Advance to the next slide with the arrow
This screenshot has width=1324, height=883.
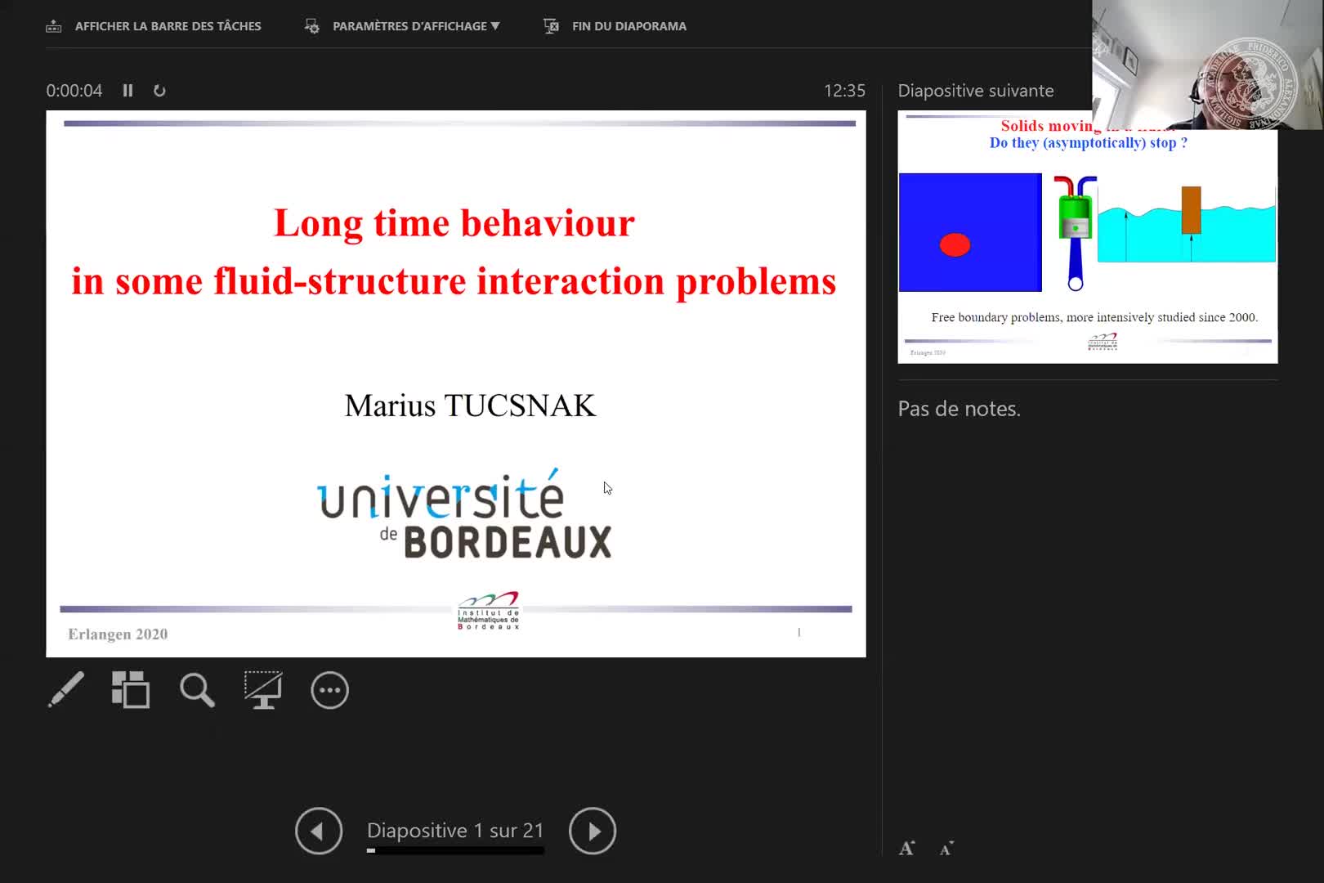[593, 831]
